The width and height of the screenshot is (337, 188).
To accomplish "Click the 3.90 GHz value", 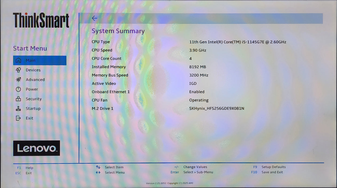I will [x=198, y=50].
